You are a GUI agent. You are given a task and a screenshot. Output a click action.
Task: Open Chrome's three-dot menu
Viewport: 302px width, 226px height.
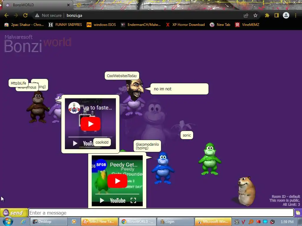[296, 15]
